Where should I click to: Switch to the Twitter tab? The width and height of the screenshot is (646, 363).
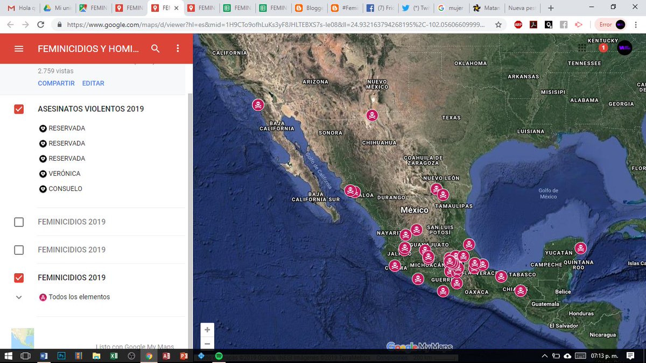pos(416,8)
